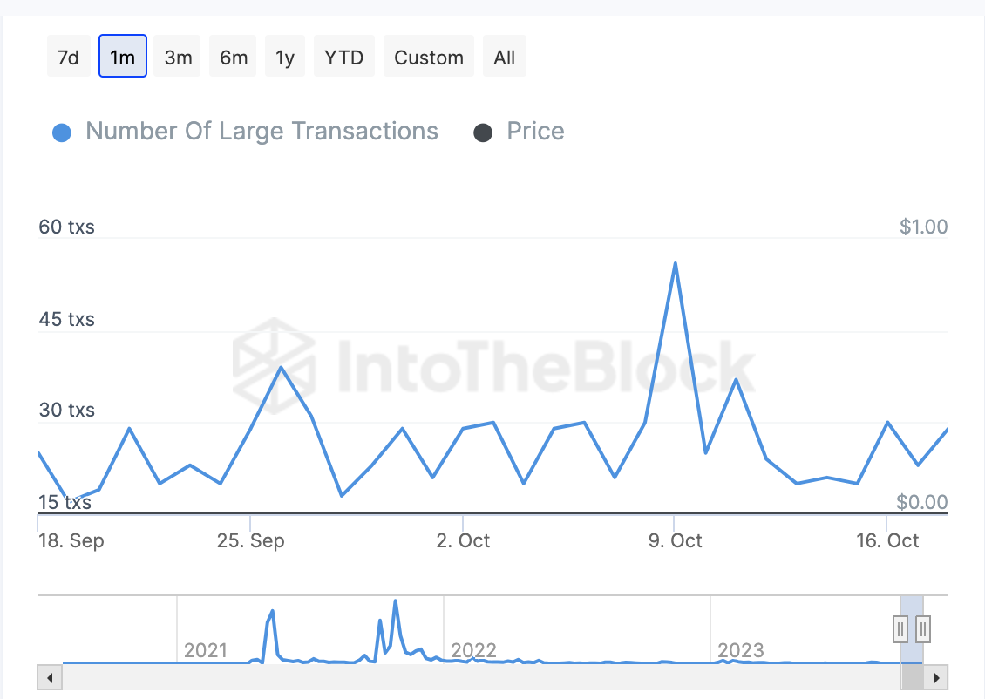Click the 9 Oct peak data point

tap(676, 263)
